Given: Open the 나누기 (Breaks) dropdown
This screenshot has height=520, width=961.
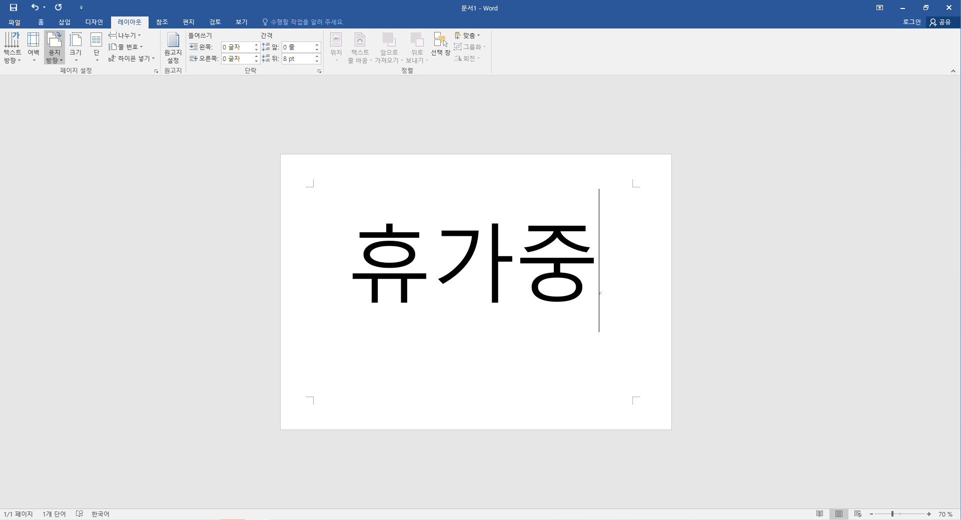Looking at the screenshot, I should [125, 35].
